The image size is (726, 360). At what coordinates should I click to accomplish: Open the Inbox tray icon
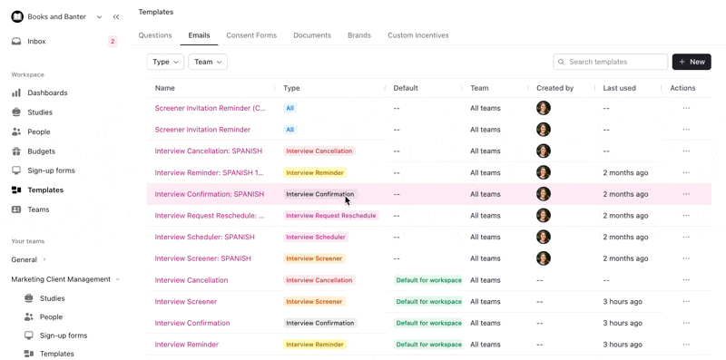click(16, 41)
